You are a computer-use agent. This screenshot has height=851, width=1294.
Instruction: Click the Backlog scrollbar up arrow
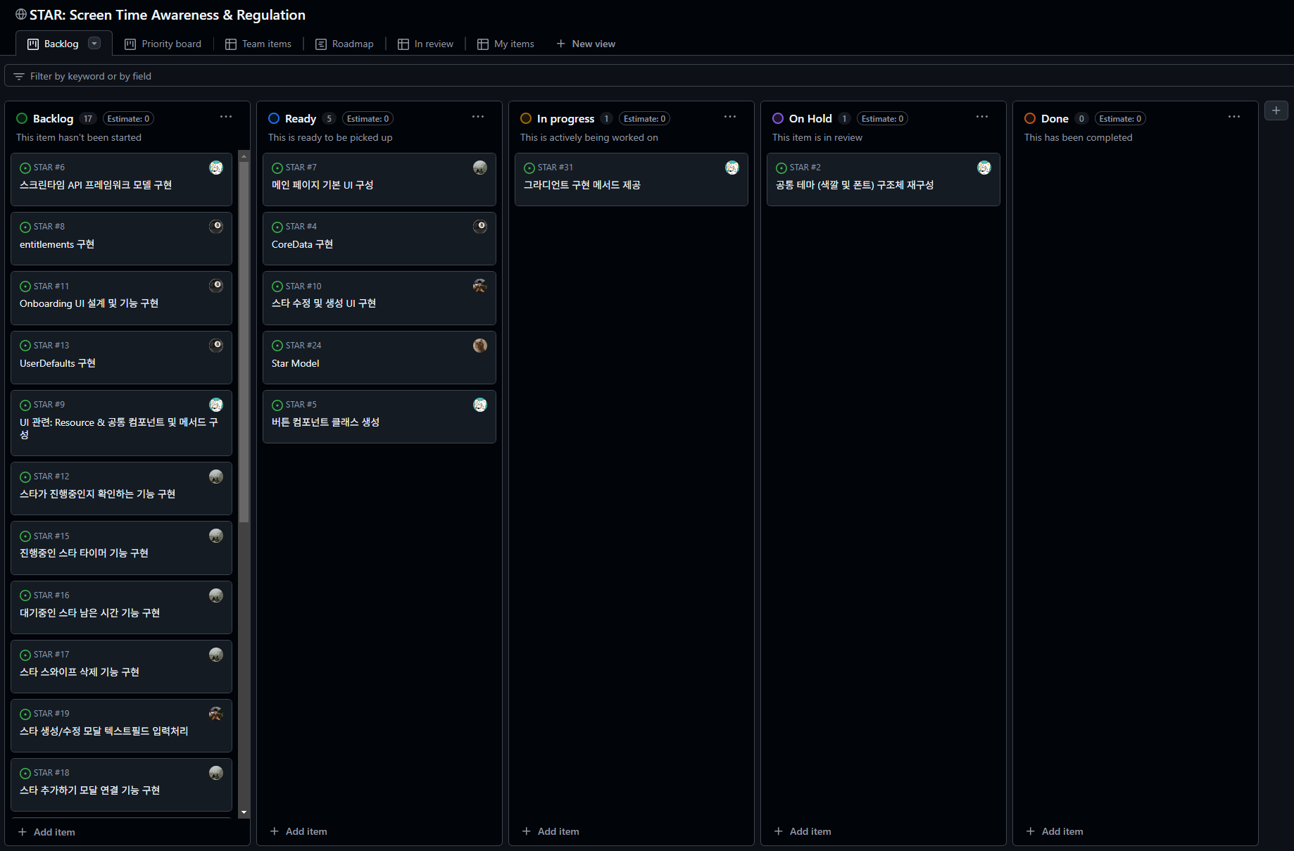(244, 156)
